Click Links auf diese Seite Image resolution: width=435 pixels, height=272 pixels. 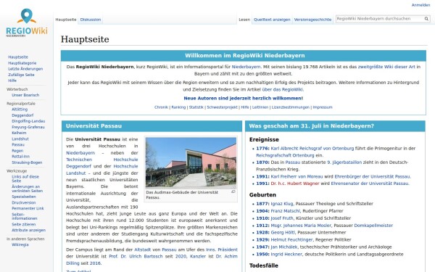coord(25,178)
